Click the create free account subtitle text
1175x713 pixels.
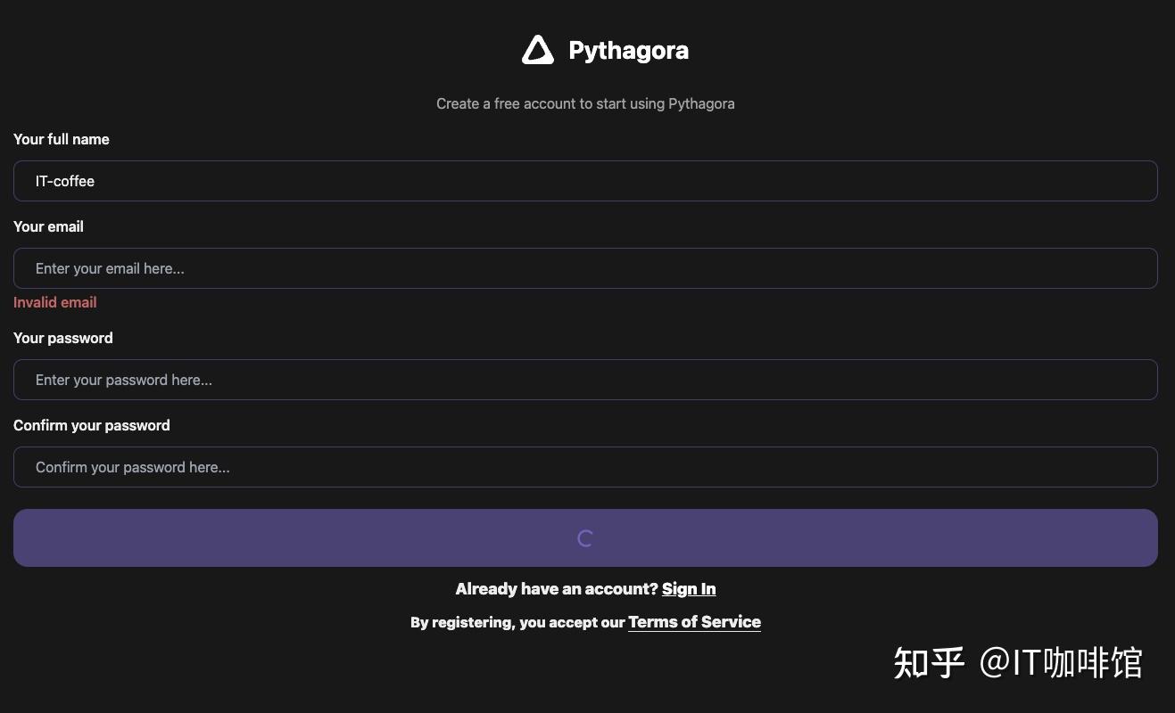585,103
